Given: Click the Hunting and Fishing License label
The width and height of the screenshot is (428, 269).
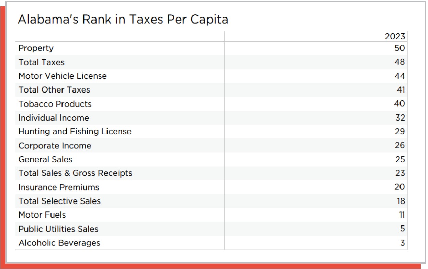Looking at the screenshot, I should [75, 132].
